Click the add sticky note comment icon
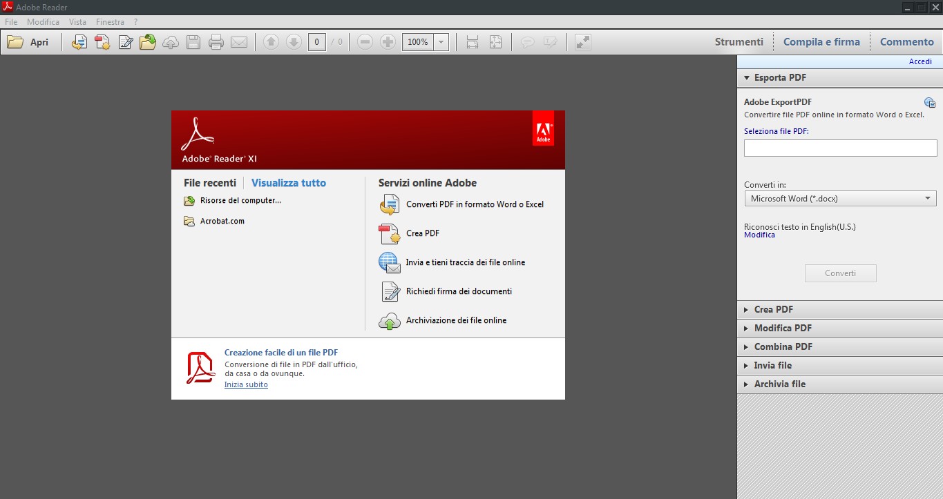Viewport: 943px width, 499px height. click(527, 42)
